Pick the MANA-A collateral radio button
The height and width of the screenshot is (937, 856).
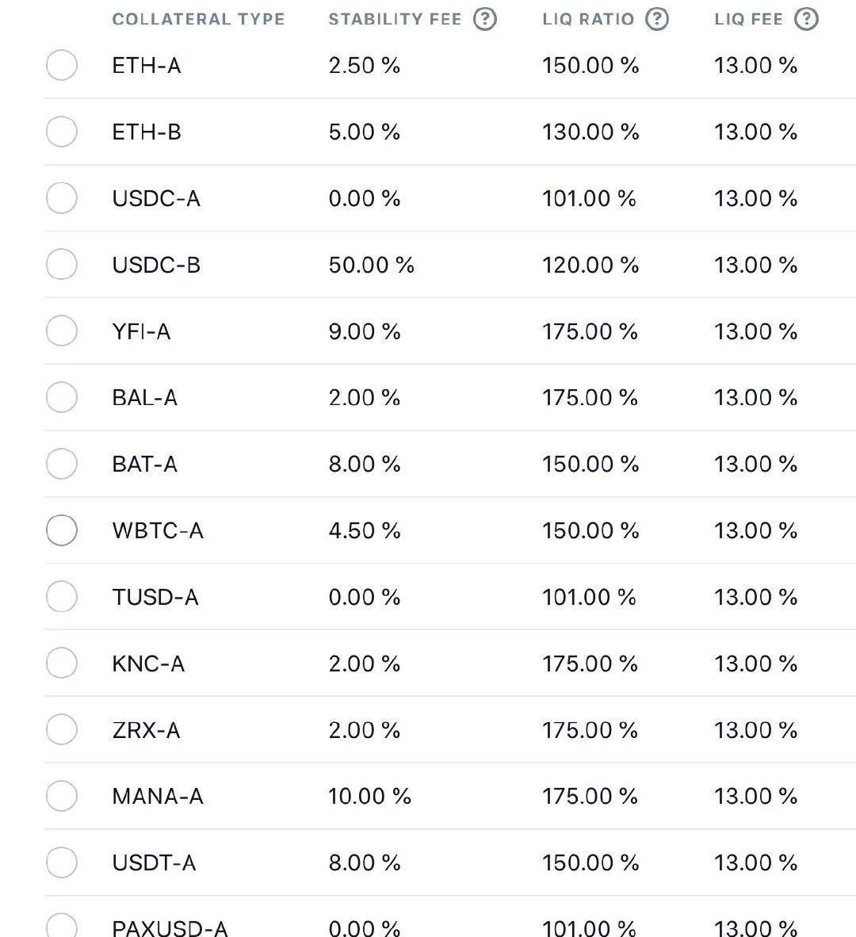[x=62, y=796]
